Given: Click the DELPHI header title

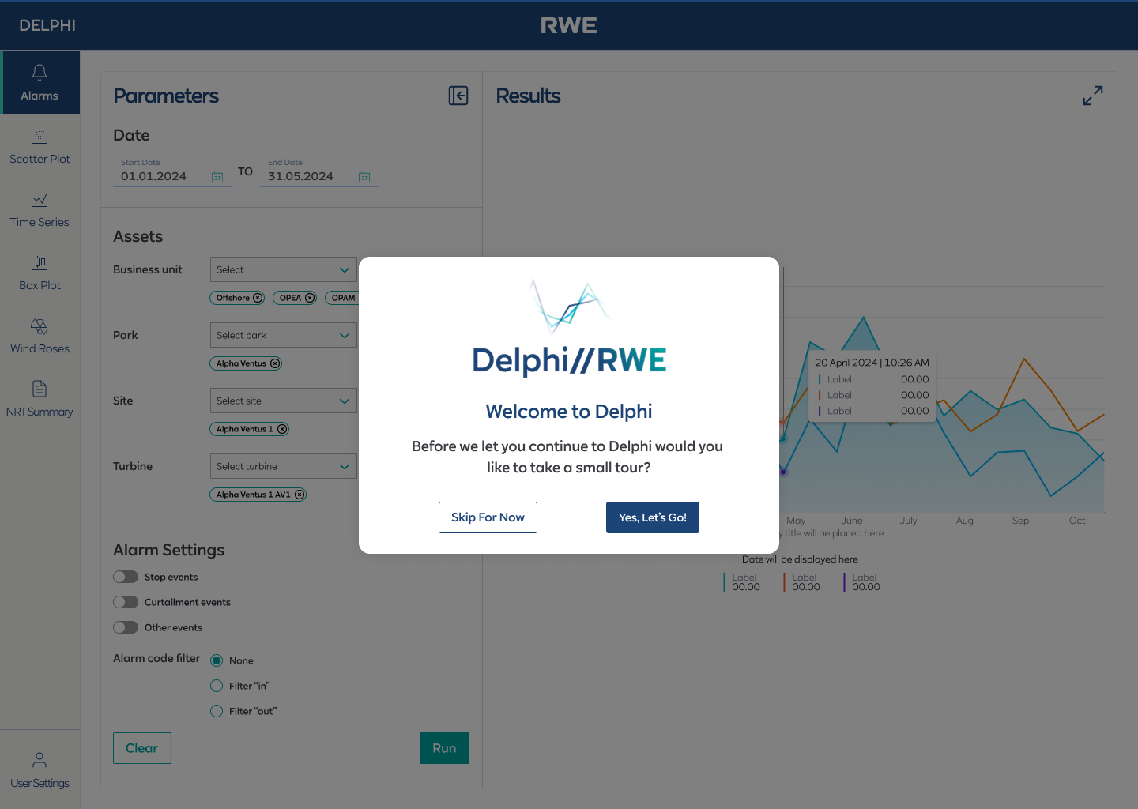Looking at the screenshot, I should [47, 25].
